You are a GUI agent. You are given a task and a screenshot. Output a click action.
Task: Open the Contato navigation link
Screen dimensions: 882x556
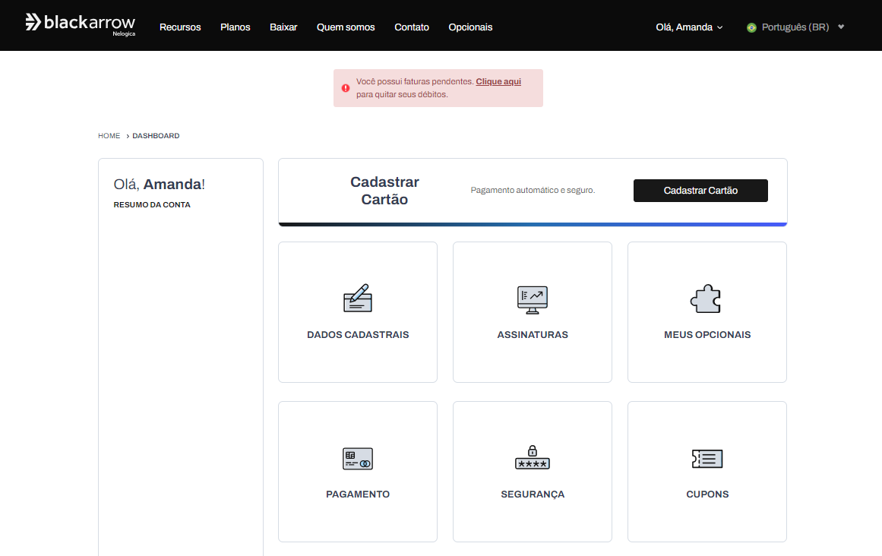tap(412, 27)
